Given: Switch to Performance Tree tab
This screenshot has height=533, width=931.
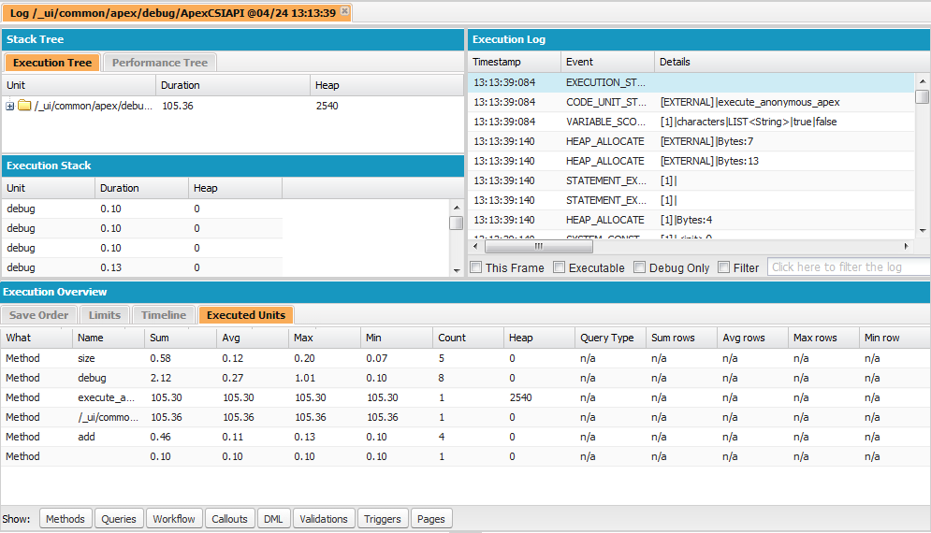Looking at the screenshot, I should pos(159,63).
